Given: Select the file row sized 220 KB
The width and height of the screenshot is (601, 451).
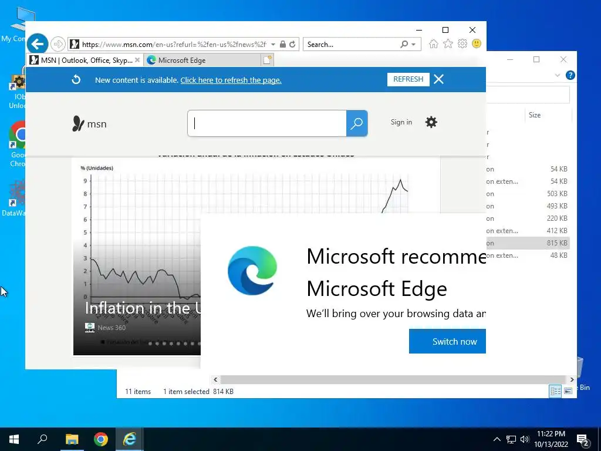Looking at the screenshot, I should click(x=528, y=218).
